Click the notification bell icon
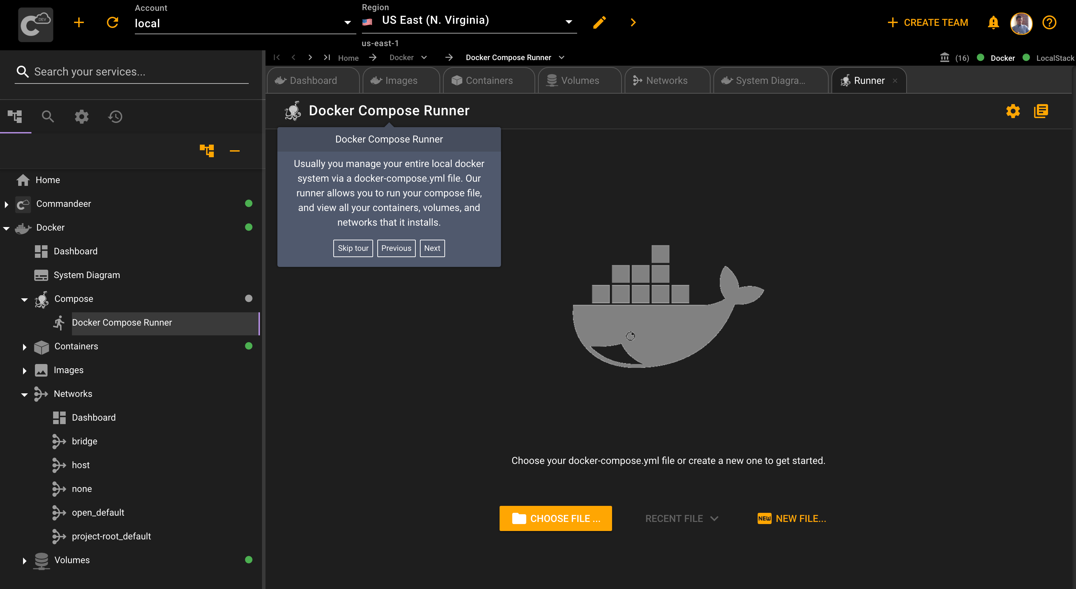This screenshot has width=1076, height=589. pos(993,23)
